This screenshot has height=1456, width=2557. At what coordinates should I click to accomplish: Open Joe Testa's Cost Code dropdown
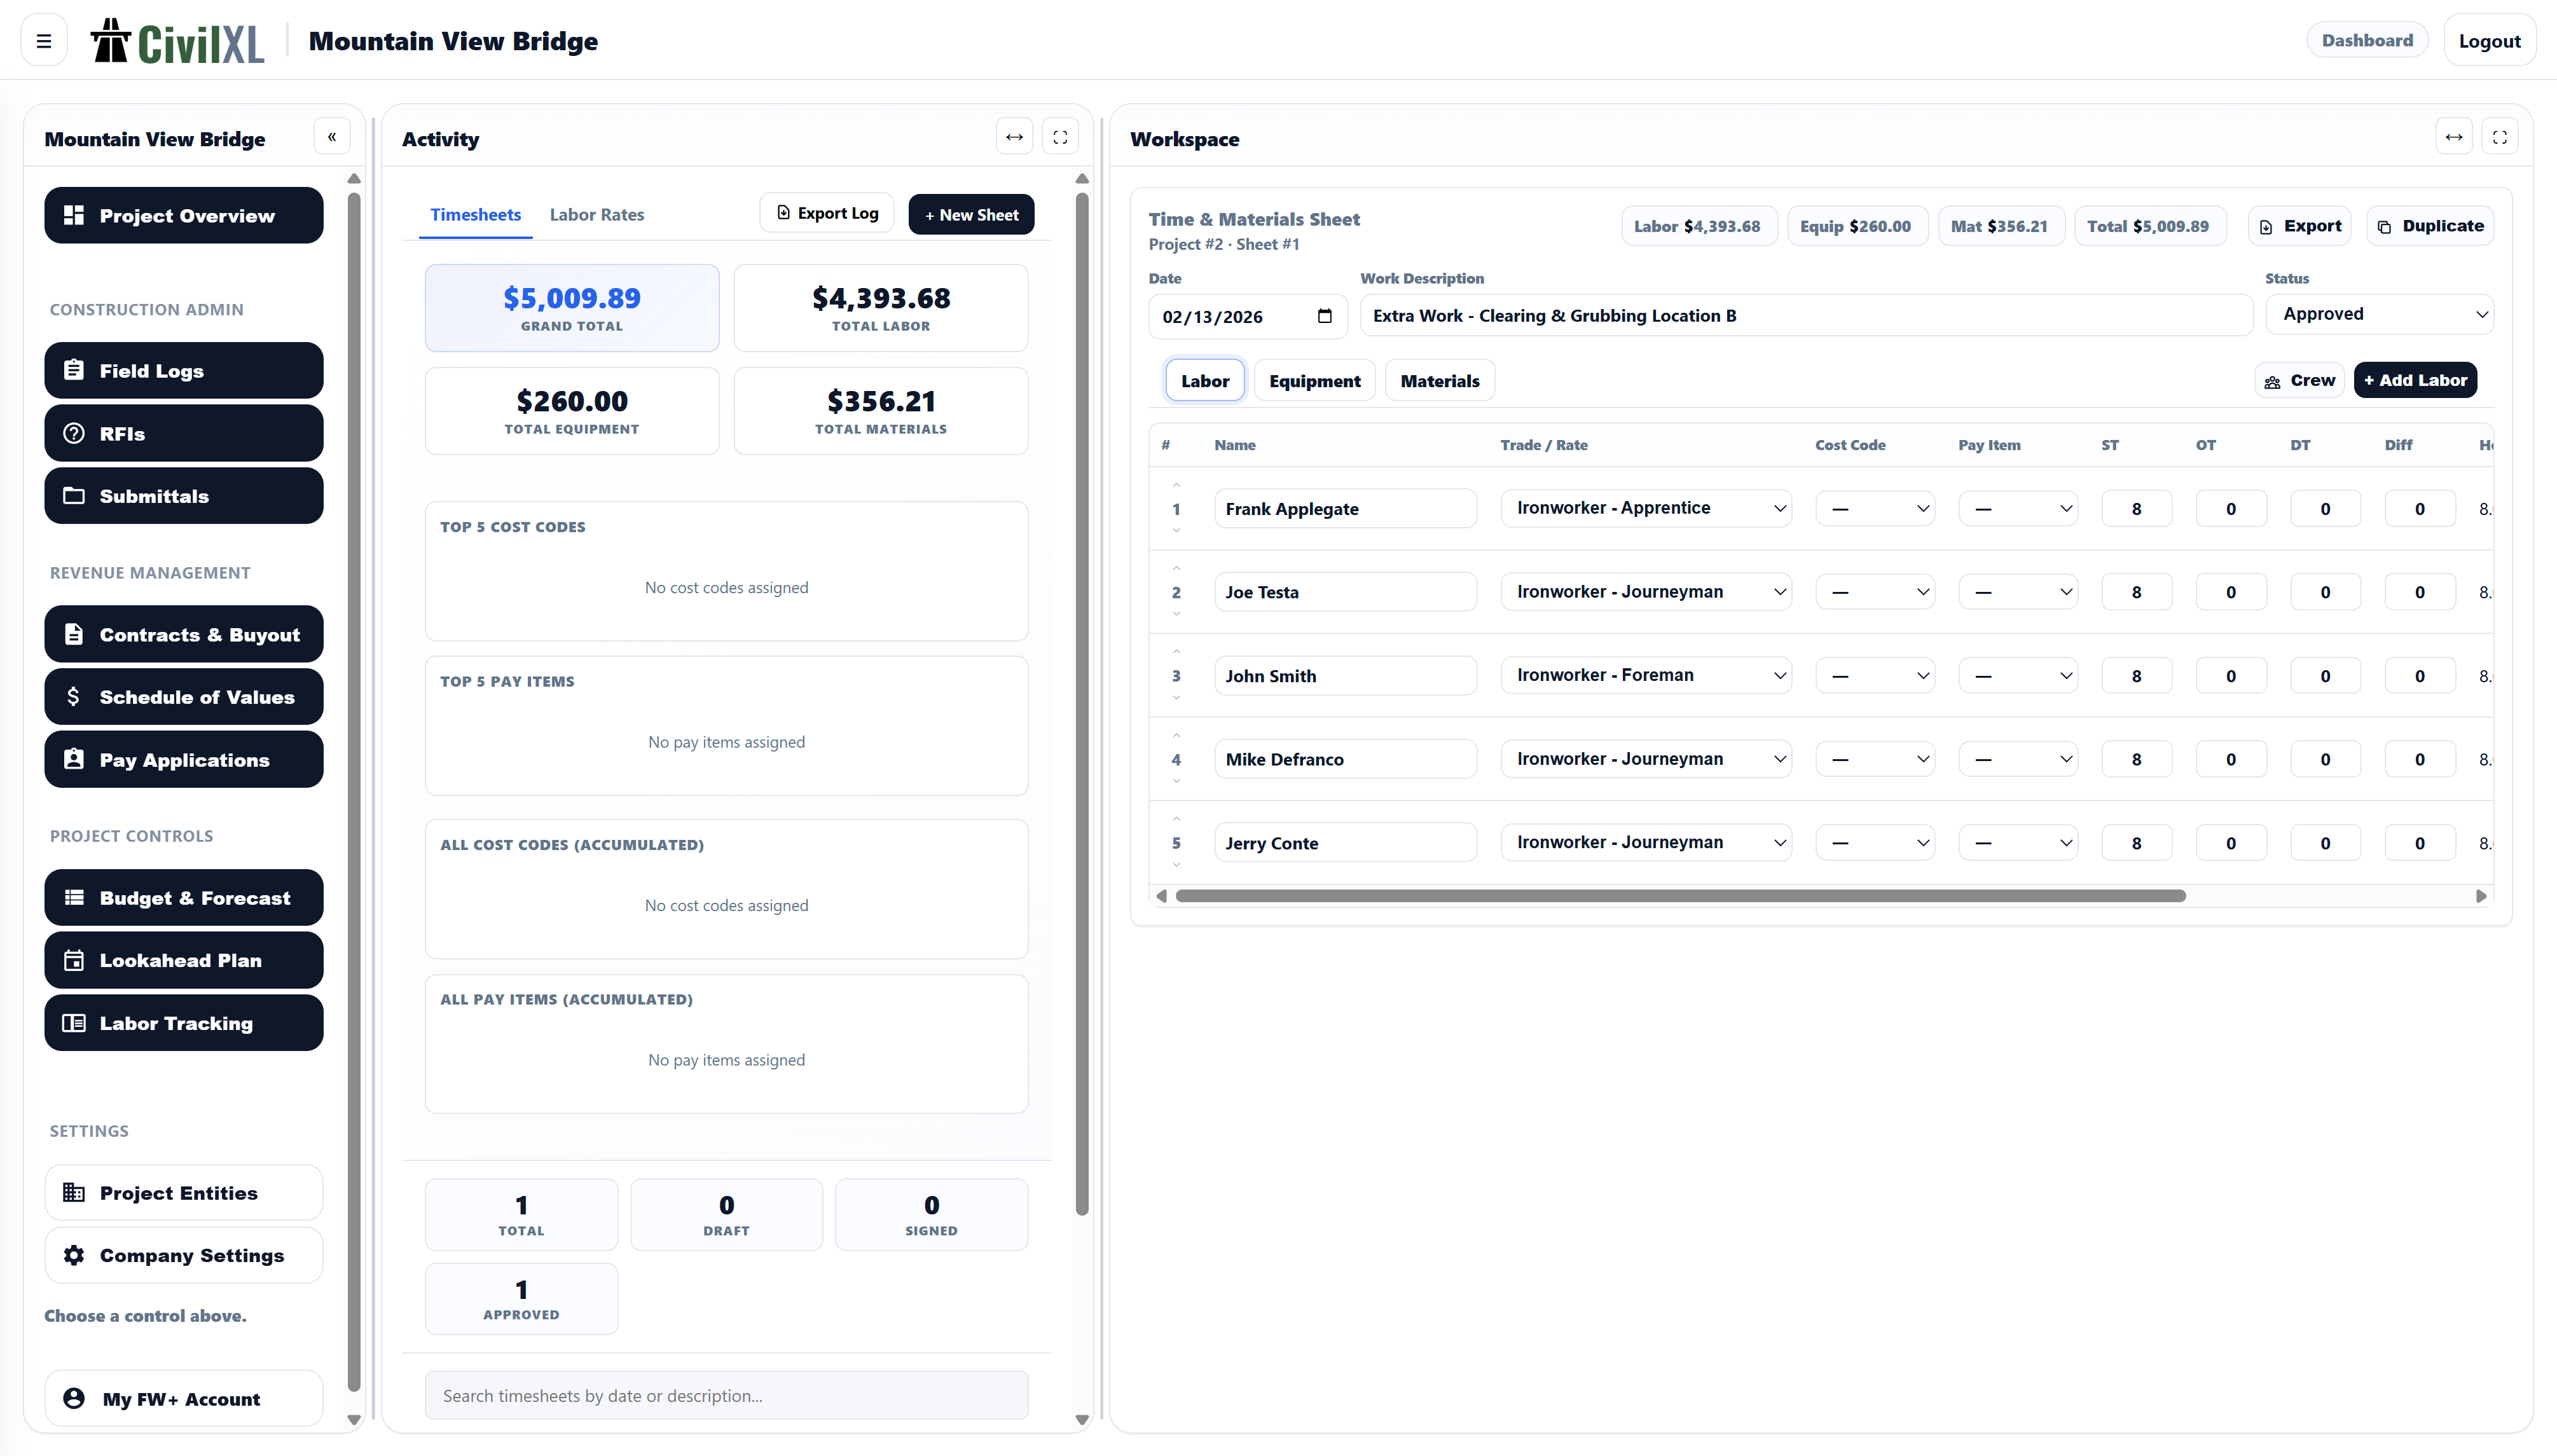[x=1875, y=591]
